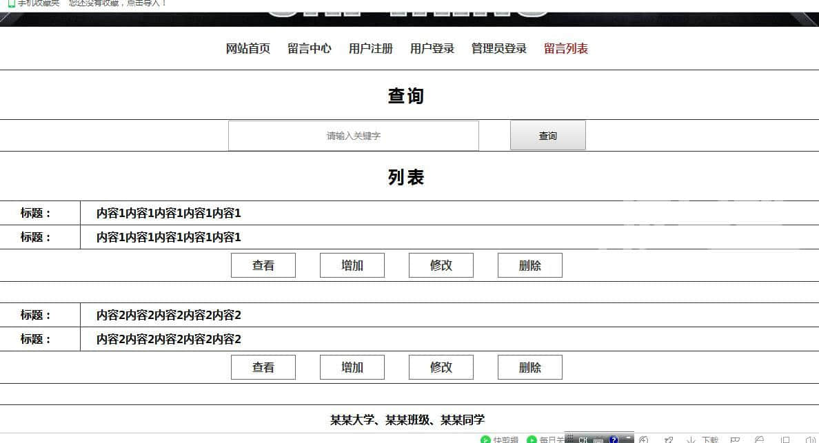Click 增加 under the 内容1 entry
Image resolution: width=819 pixels, height=443 pixels.
[x=352, y=265]
